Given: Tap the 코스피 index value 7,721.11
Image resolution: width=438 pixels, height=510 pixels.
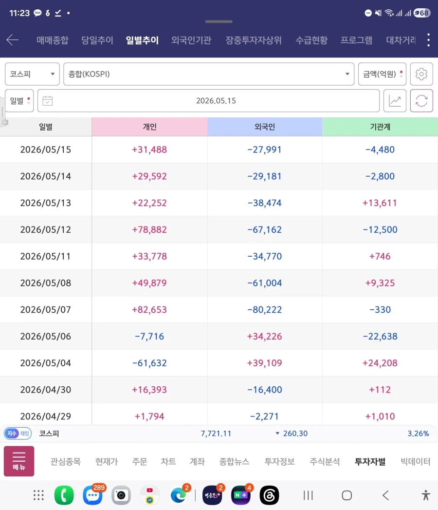Looking at the screenshot, I should click(x=216, y=434).
